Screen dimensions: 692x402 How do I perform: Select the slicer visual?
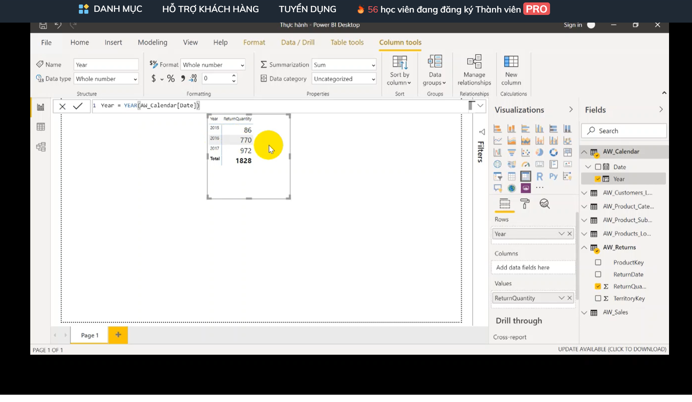[498, 176]
